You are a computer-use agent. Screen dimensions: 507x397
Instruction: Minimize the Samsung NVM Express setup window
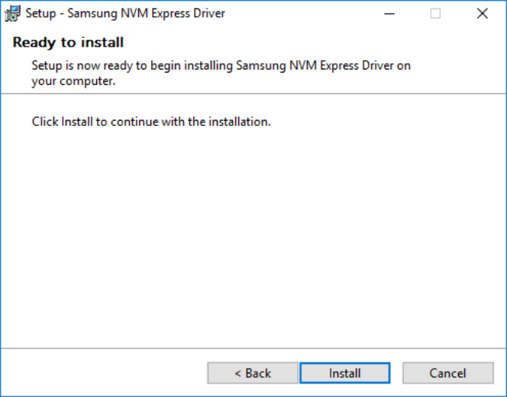(x=389, y=14)
